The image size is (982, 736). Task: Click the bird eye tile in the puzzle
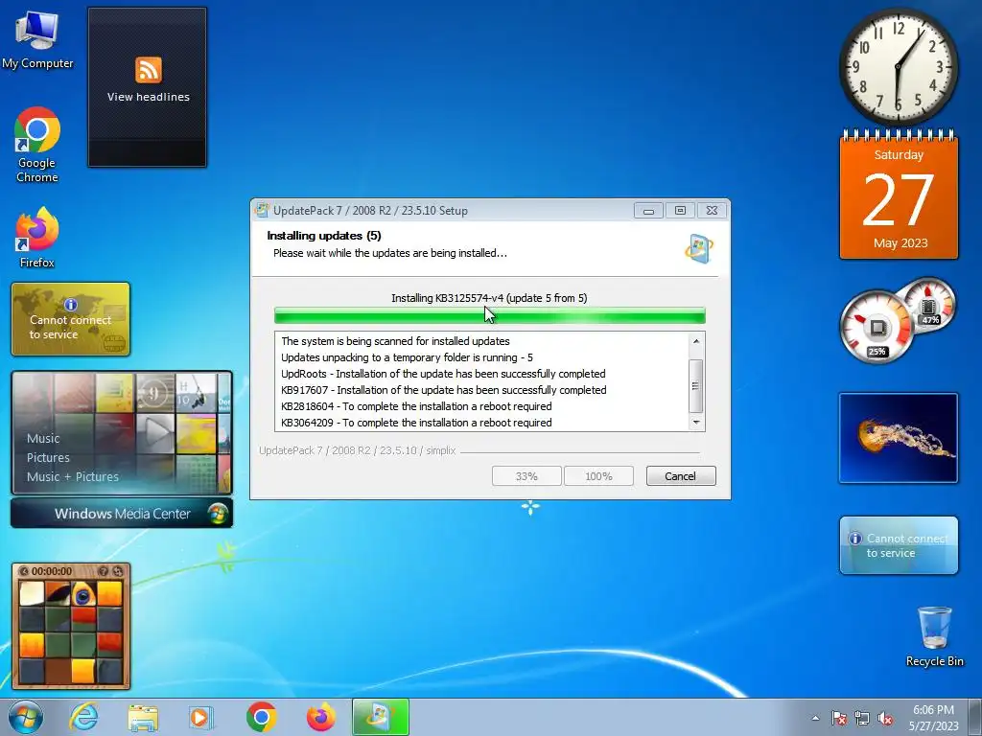pos(82,594)
